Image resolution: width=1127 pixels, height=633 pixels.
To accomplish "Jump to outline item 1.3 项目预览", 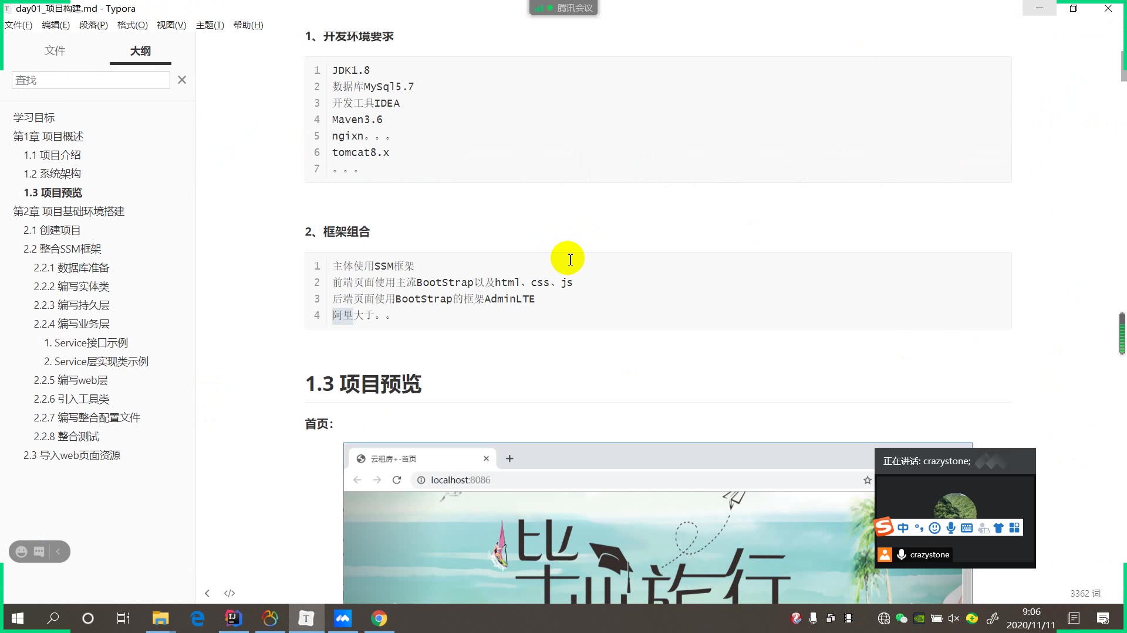I will (53, 193).
